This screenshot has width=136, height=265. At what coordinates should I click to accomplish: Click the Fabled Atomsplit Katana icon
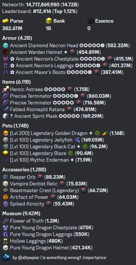pyautogui.click(x=6, y=110)
